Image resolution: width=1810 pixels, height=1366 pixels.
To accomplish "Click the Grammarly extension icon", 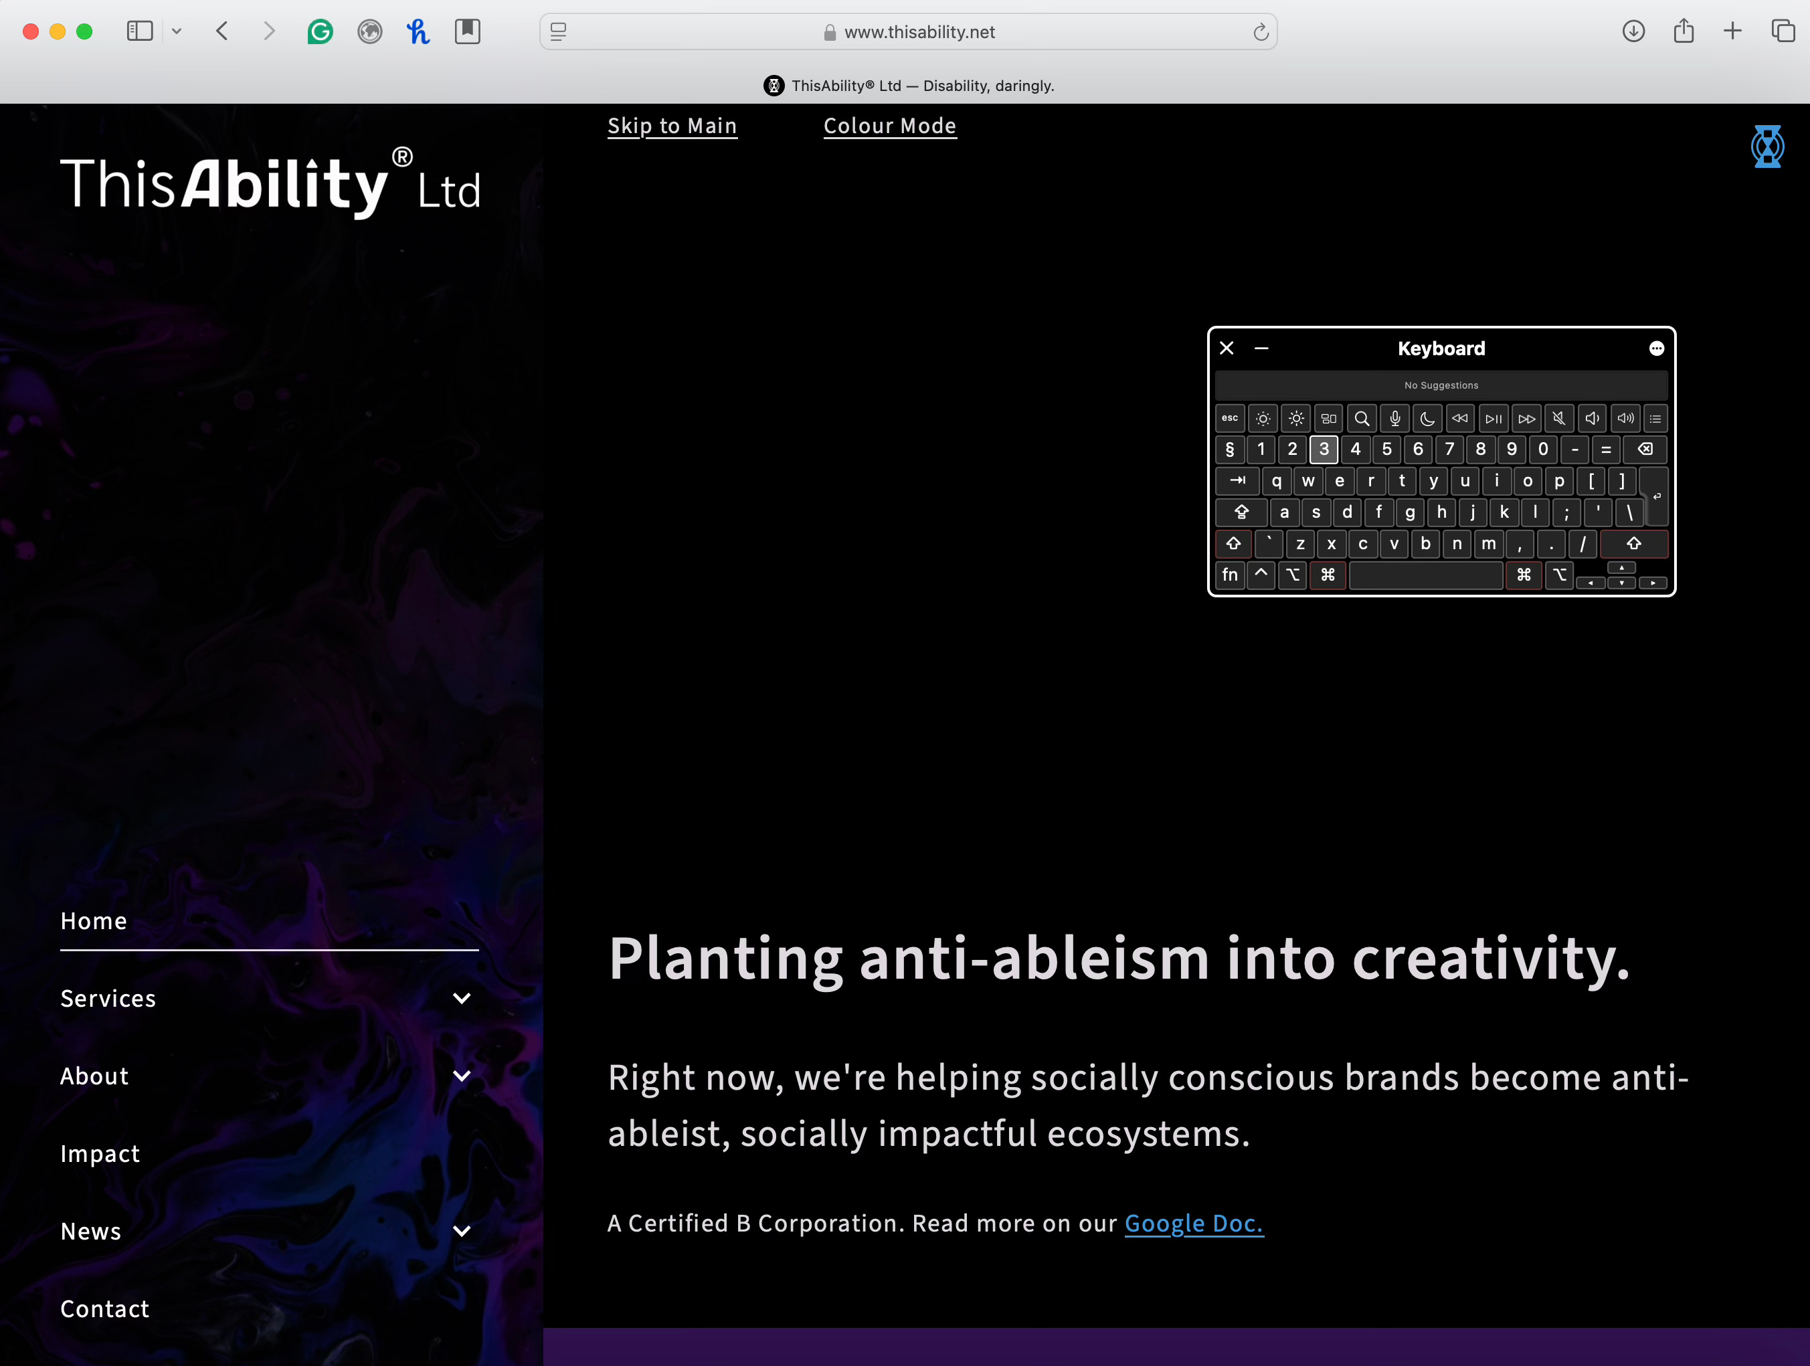I will point(320,32).
